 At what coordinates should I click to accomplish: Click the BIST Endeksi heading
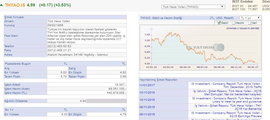pos(242,1)
